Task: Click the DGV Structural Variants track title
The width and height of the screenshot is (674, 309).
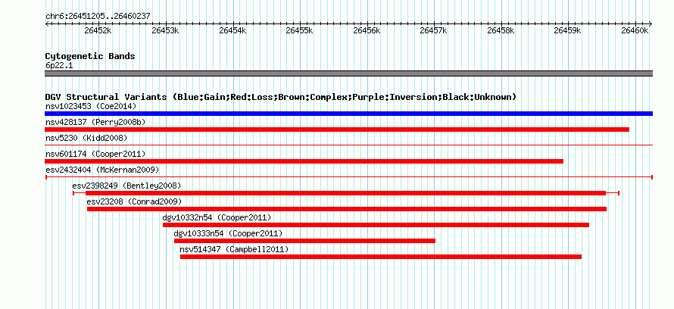Action: [281, 97]
